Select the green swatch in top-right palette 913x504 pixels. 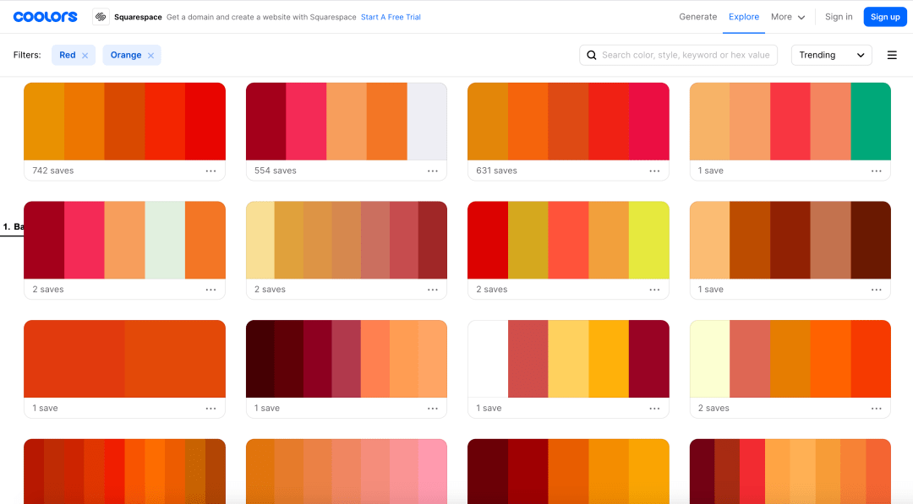[871, 121]
